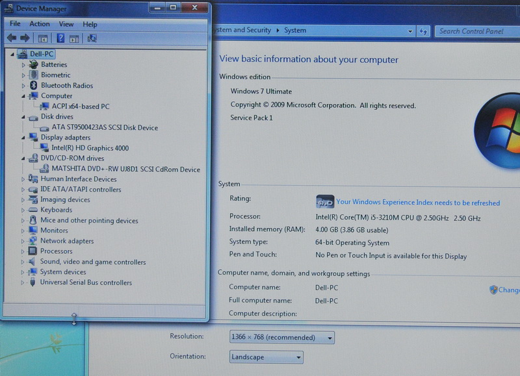Click the Windows 7 Ultimate text

coord(261,92)
